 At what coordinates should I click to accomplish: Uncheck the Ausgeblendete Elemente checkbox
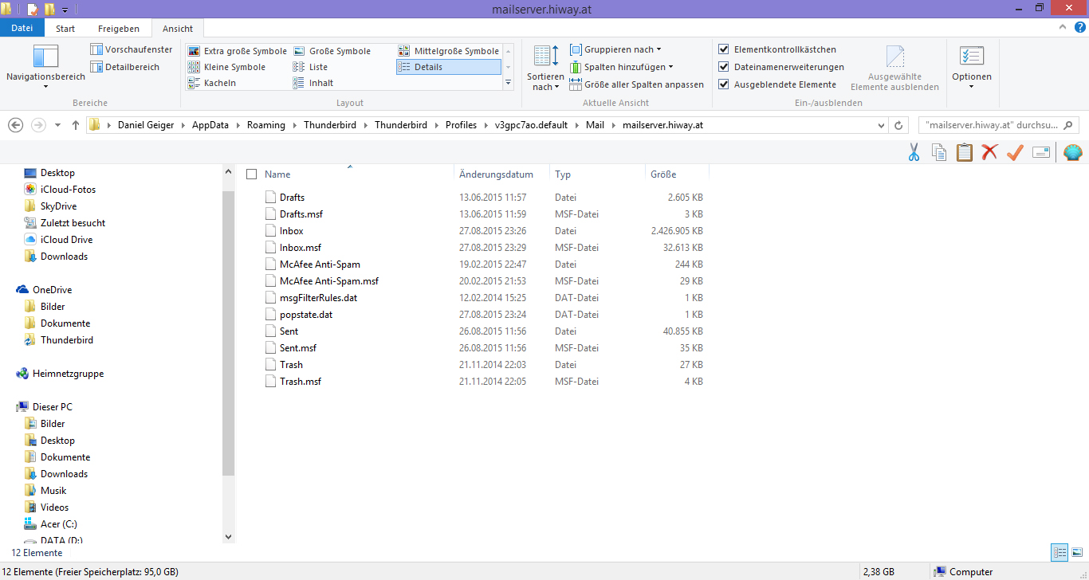724,84
